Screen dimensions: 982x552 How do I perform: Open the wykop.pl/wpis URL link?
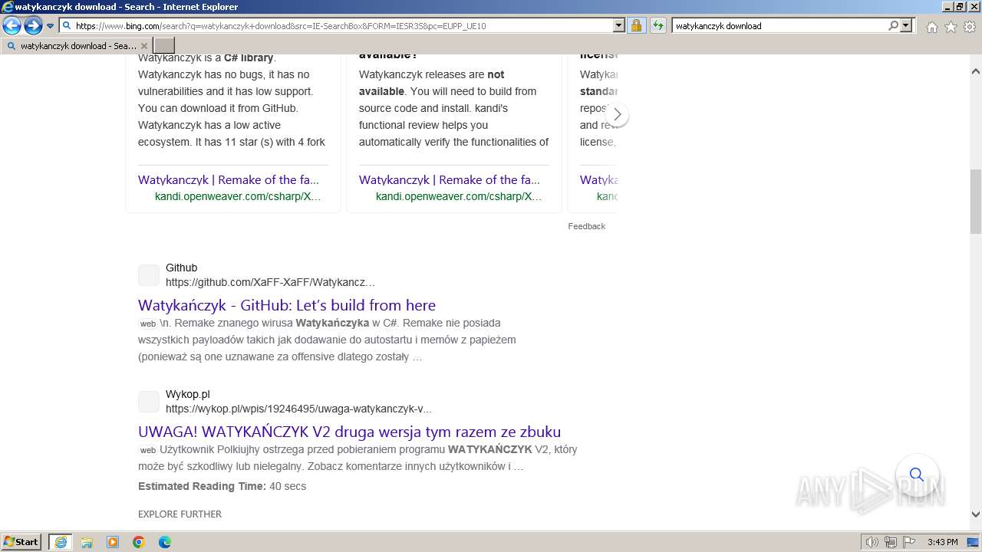click(298, 409)
